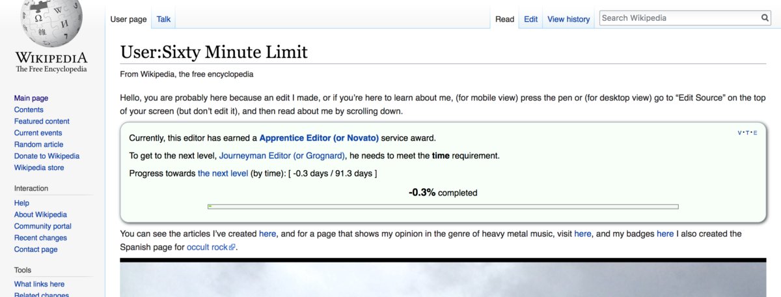This screenshot has height=297, width=781.
Task: Click the E link in award box
Action: (x=755, y=133)
